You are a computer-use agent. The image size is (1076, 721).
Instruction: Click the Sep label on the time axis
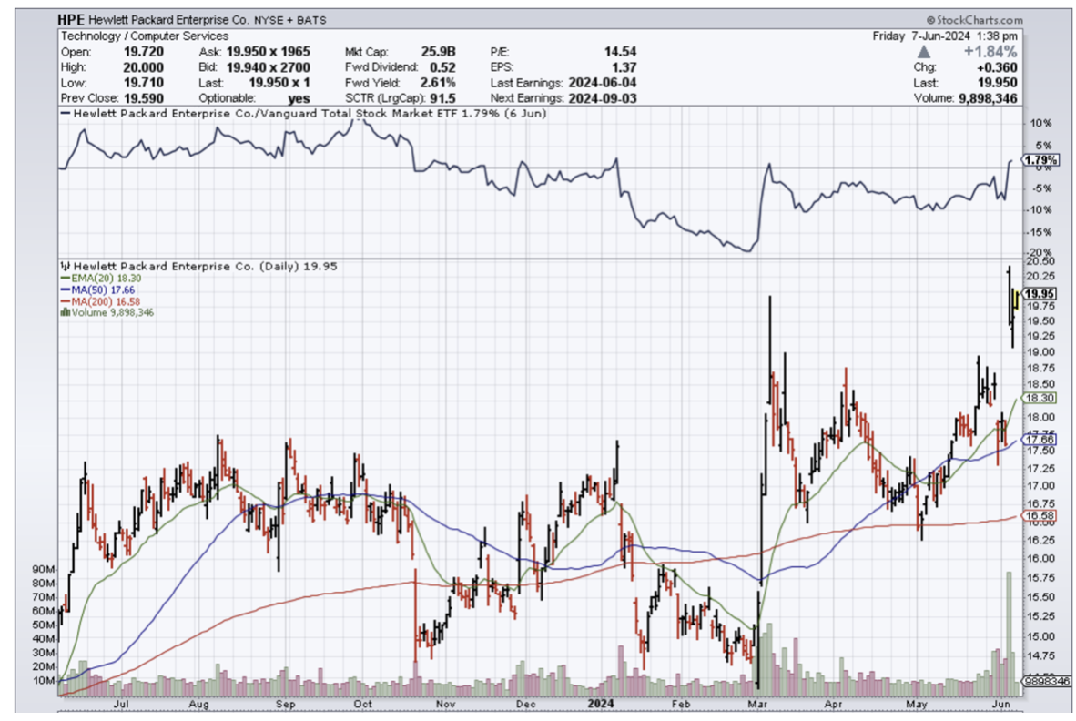[x=285, y=704]
